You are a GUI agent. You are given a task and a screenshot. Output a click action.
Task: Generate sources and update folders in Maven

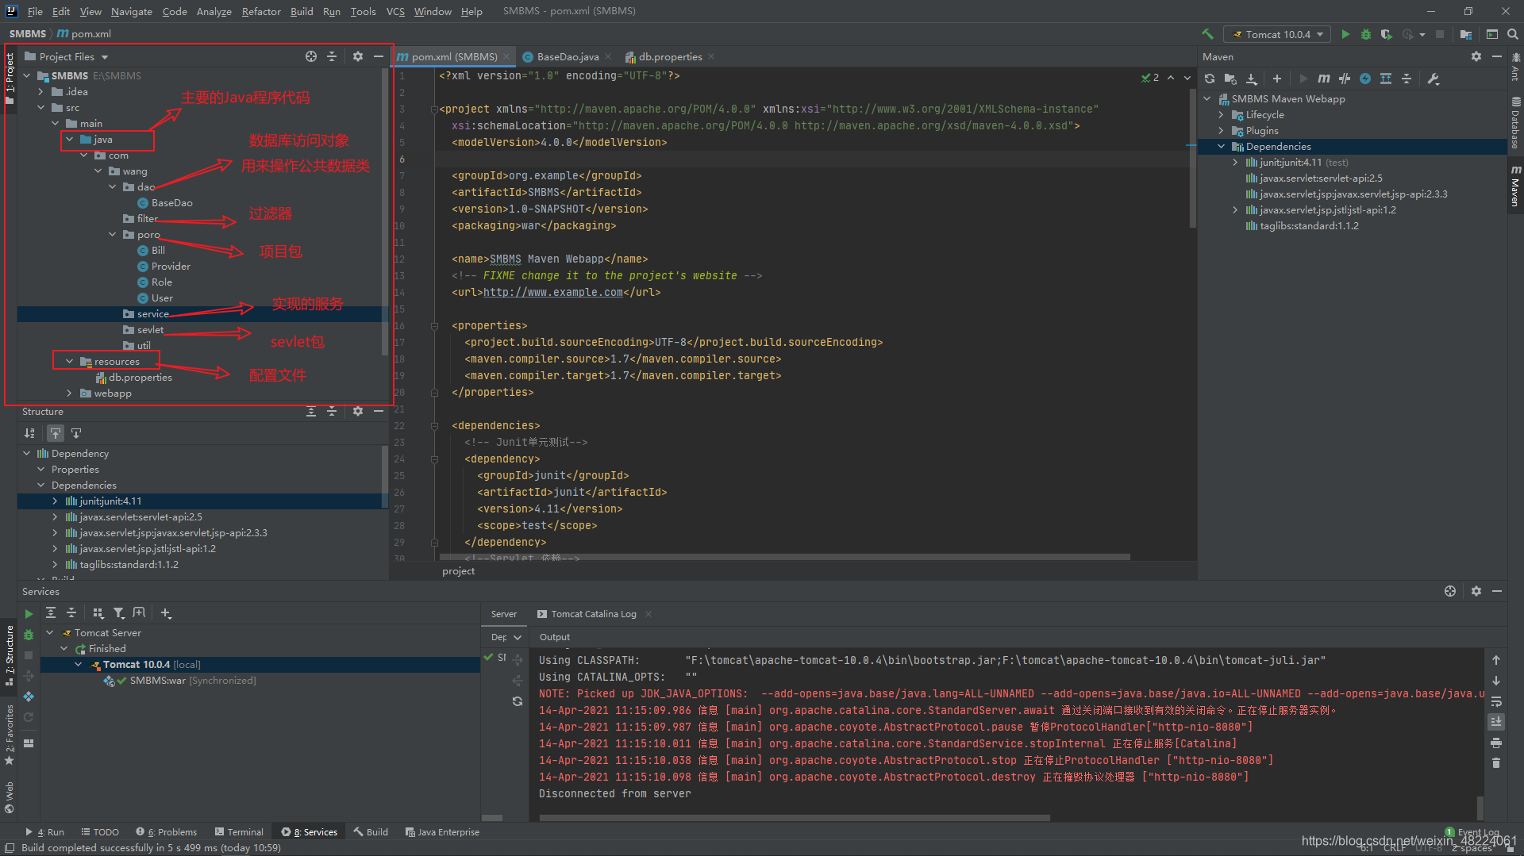pyautogui.click(x=1230, y=79)
